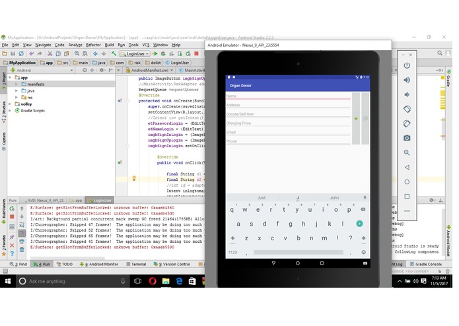Click Cortana Ask me anything search box
The width and height of the screenshot is (459, 326).
[72, 281]
